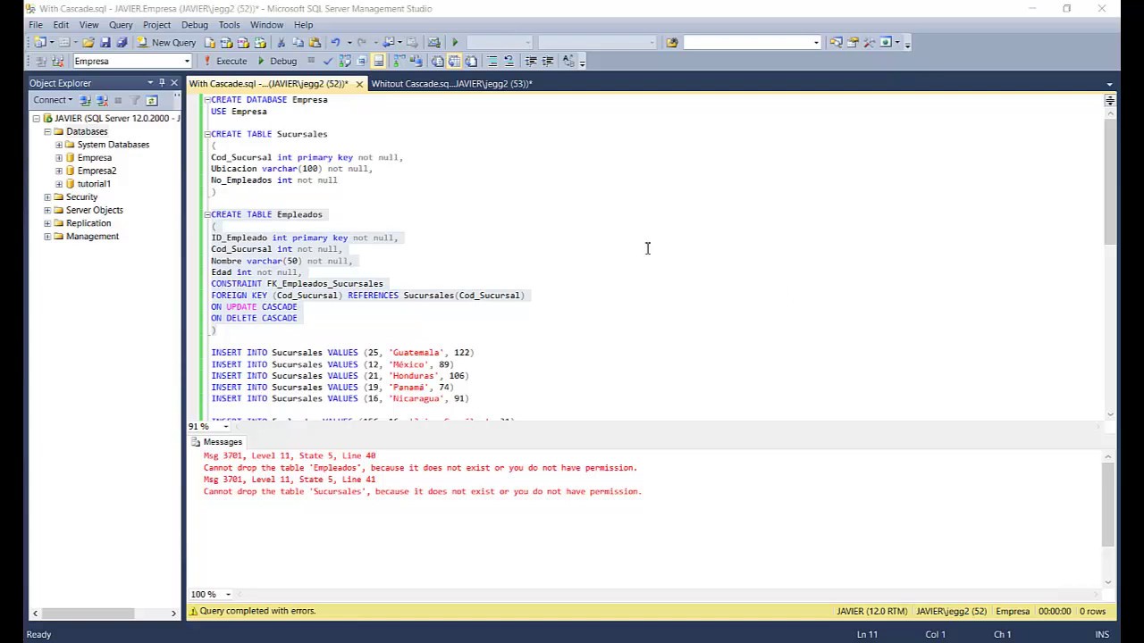Click the Execute button

coord(225,61)
